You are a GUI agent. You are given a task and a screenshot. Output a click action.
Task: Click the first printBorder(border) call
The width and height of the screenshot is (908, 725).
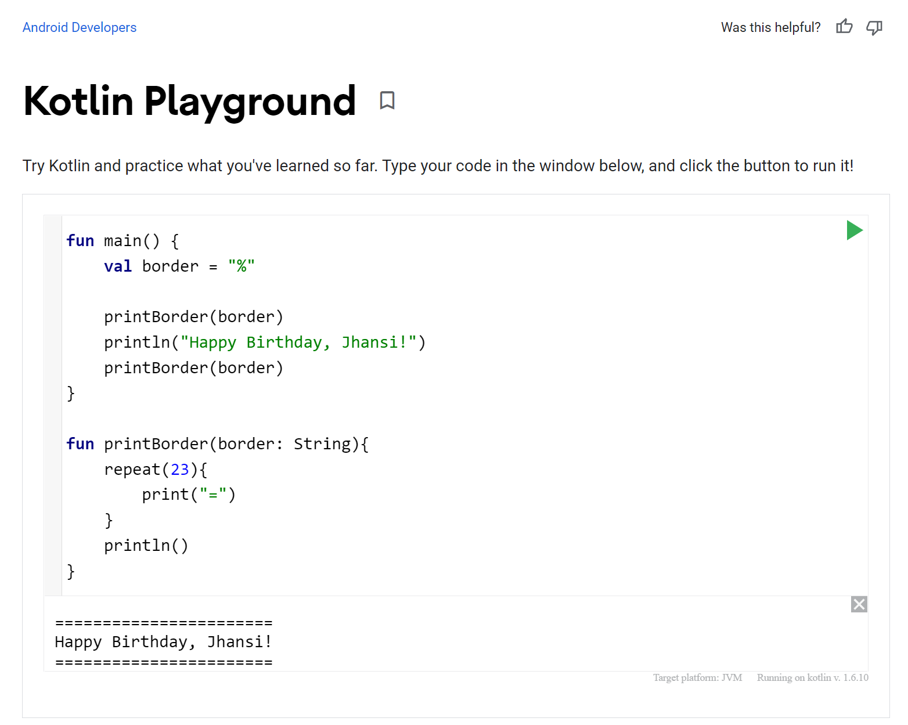pyautogui.click(x=193, y=316)
